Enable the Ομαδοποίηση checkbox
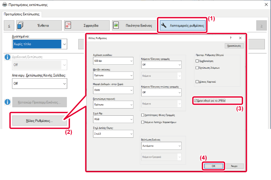 (197, 61)
